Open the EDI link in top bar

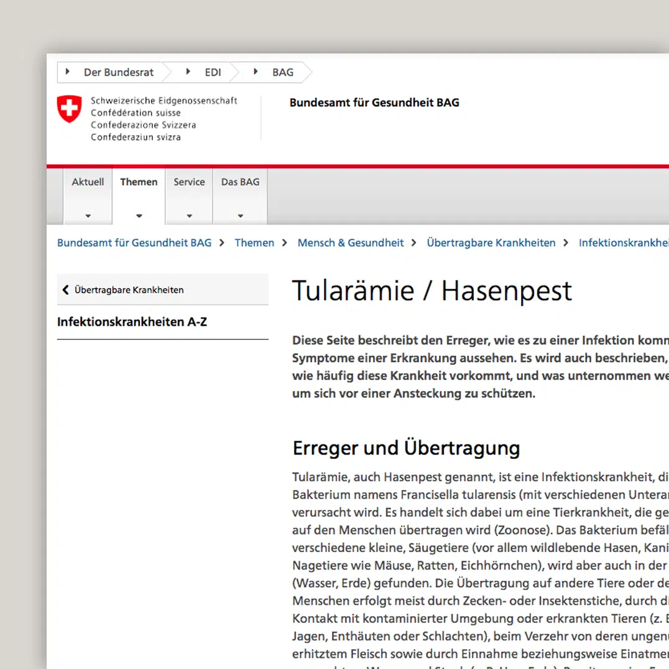(x=213, y=73)
